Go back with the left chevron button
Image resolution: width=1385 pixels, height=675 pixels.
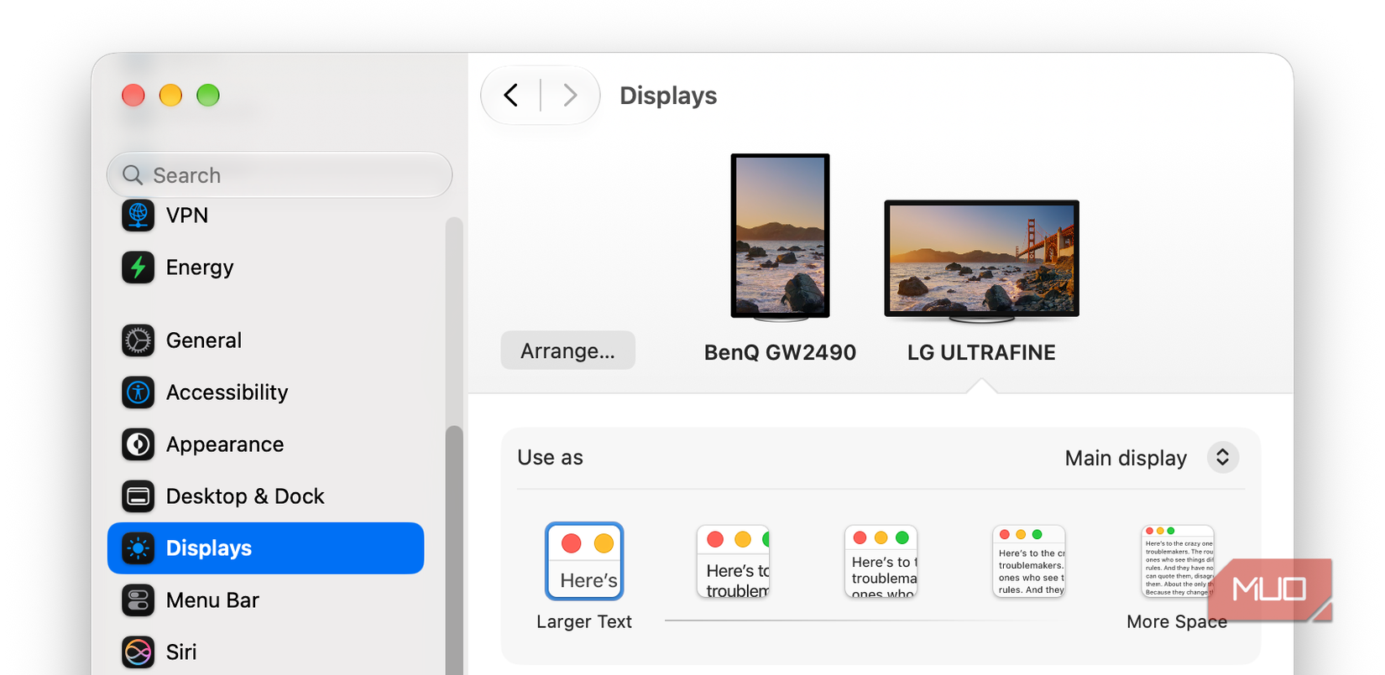[x=510, y=95]
